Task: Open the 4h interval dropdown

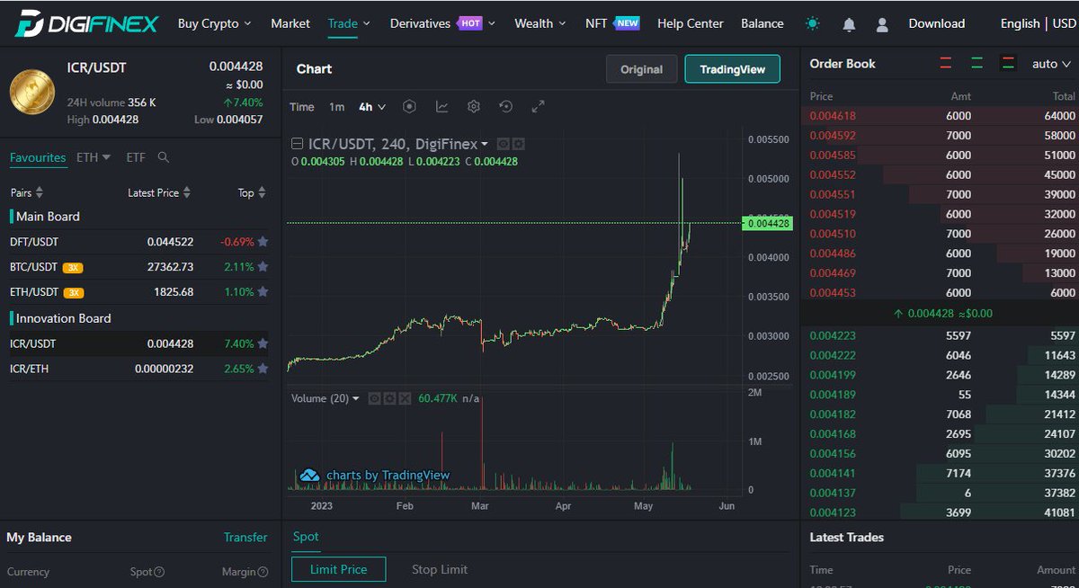Action: tap(372, 107)
